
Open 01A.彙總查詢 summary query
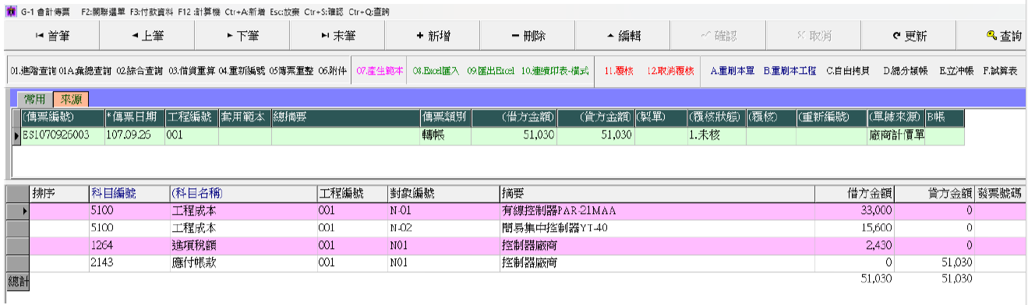click(86, 70)
